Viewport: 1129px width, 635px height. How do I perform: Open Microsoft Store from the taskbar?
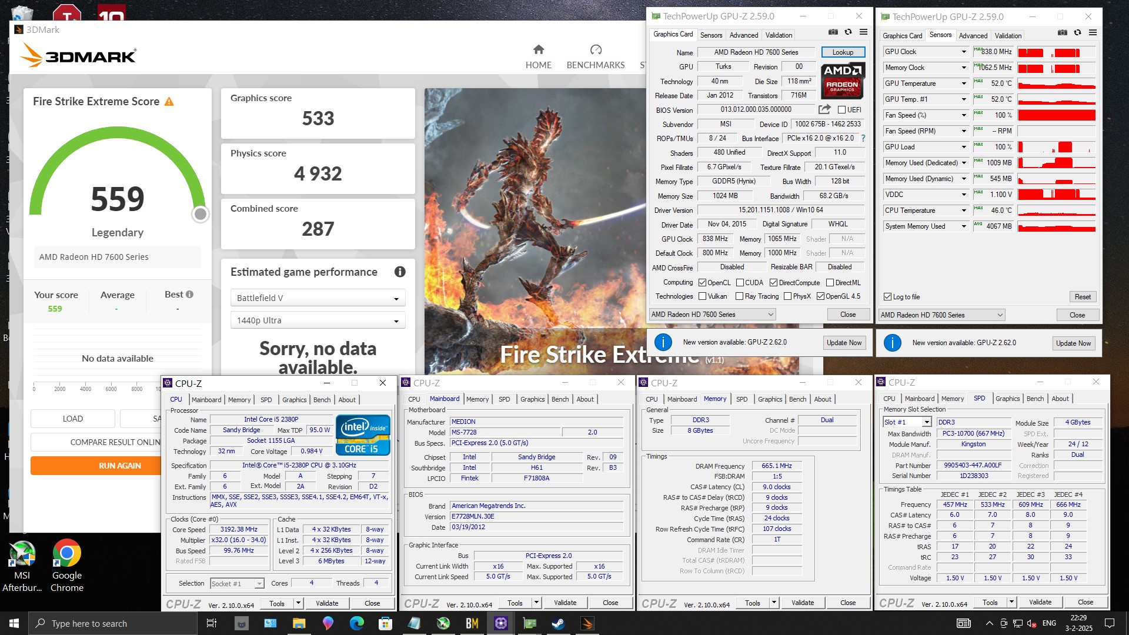click(385, 623)
